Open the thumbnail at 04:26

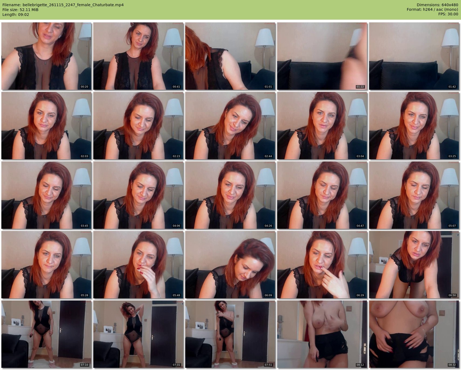[x=230, y=195]
